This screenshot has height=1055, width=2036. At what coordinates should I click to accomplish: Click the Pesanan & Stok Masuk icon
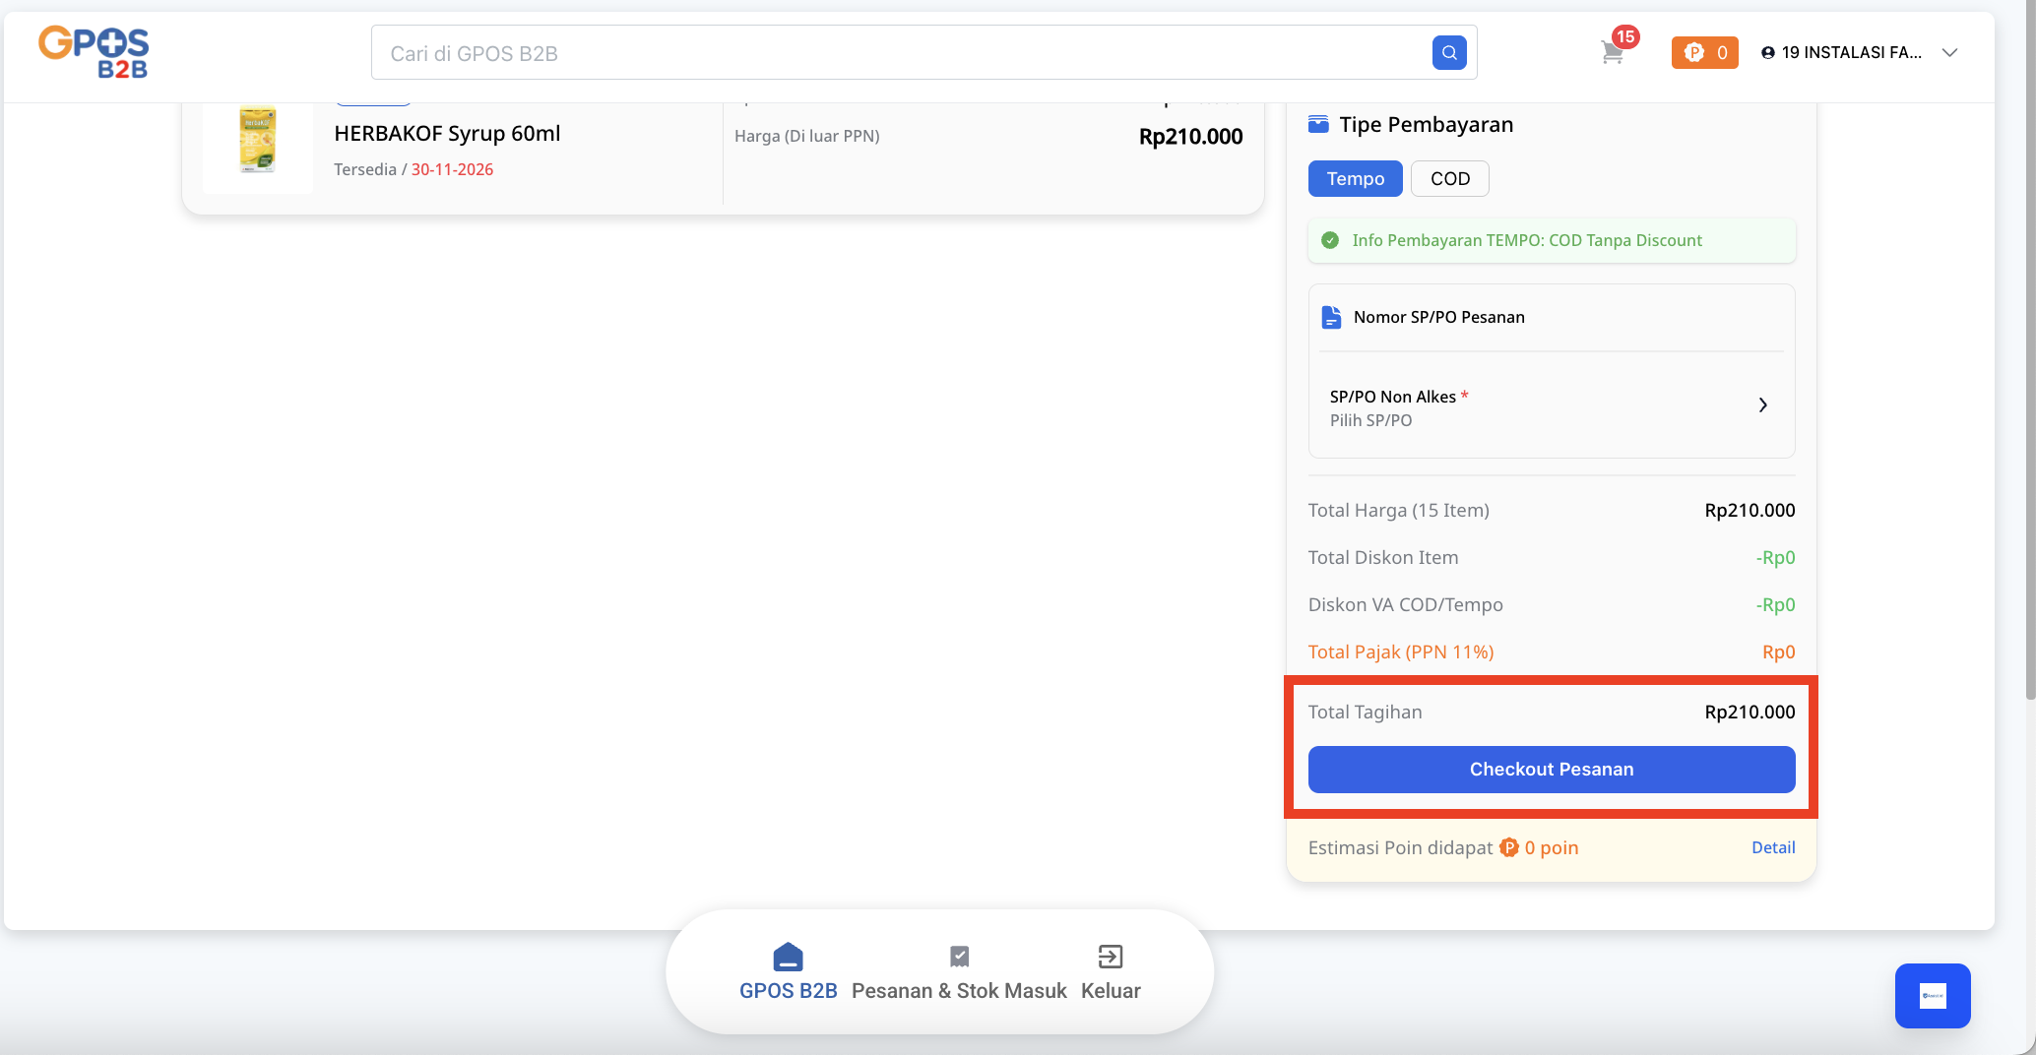[x=959, y=957]
